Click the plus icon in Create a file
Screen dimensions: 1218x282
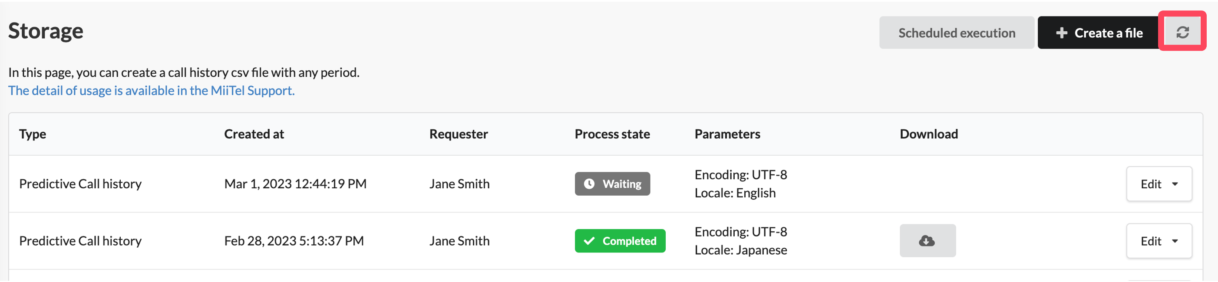coord(1062,33)
